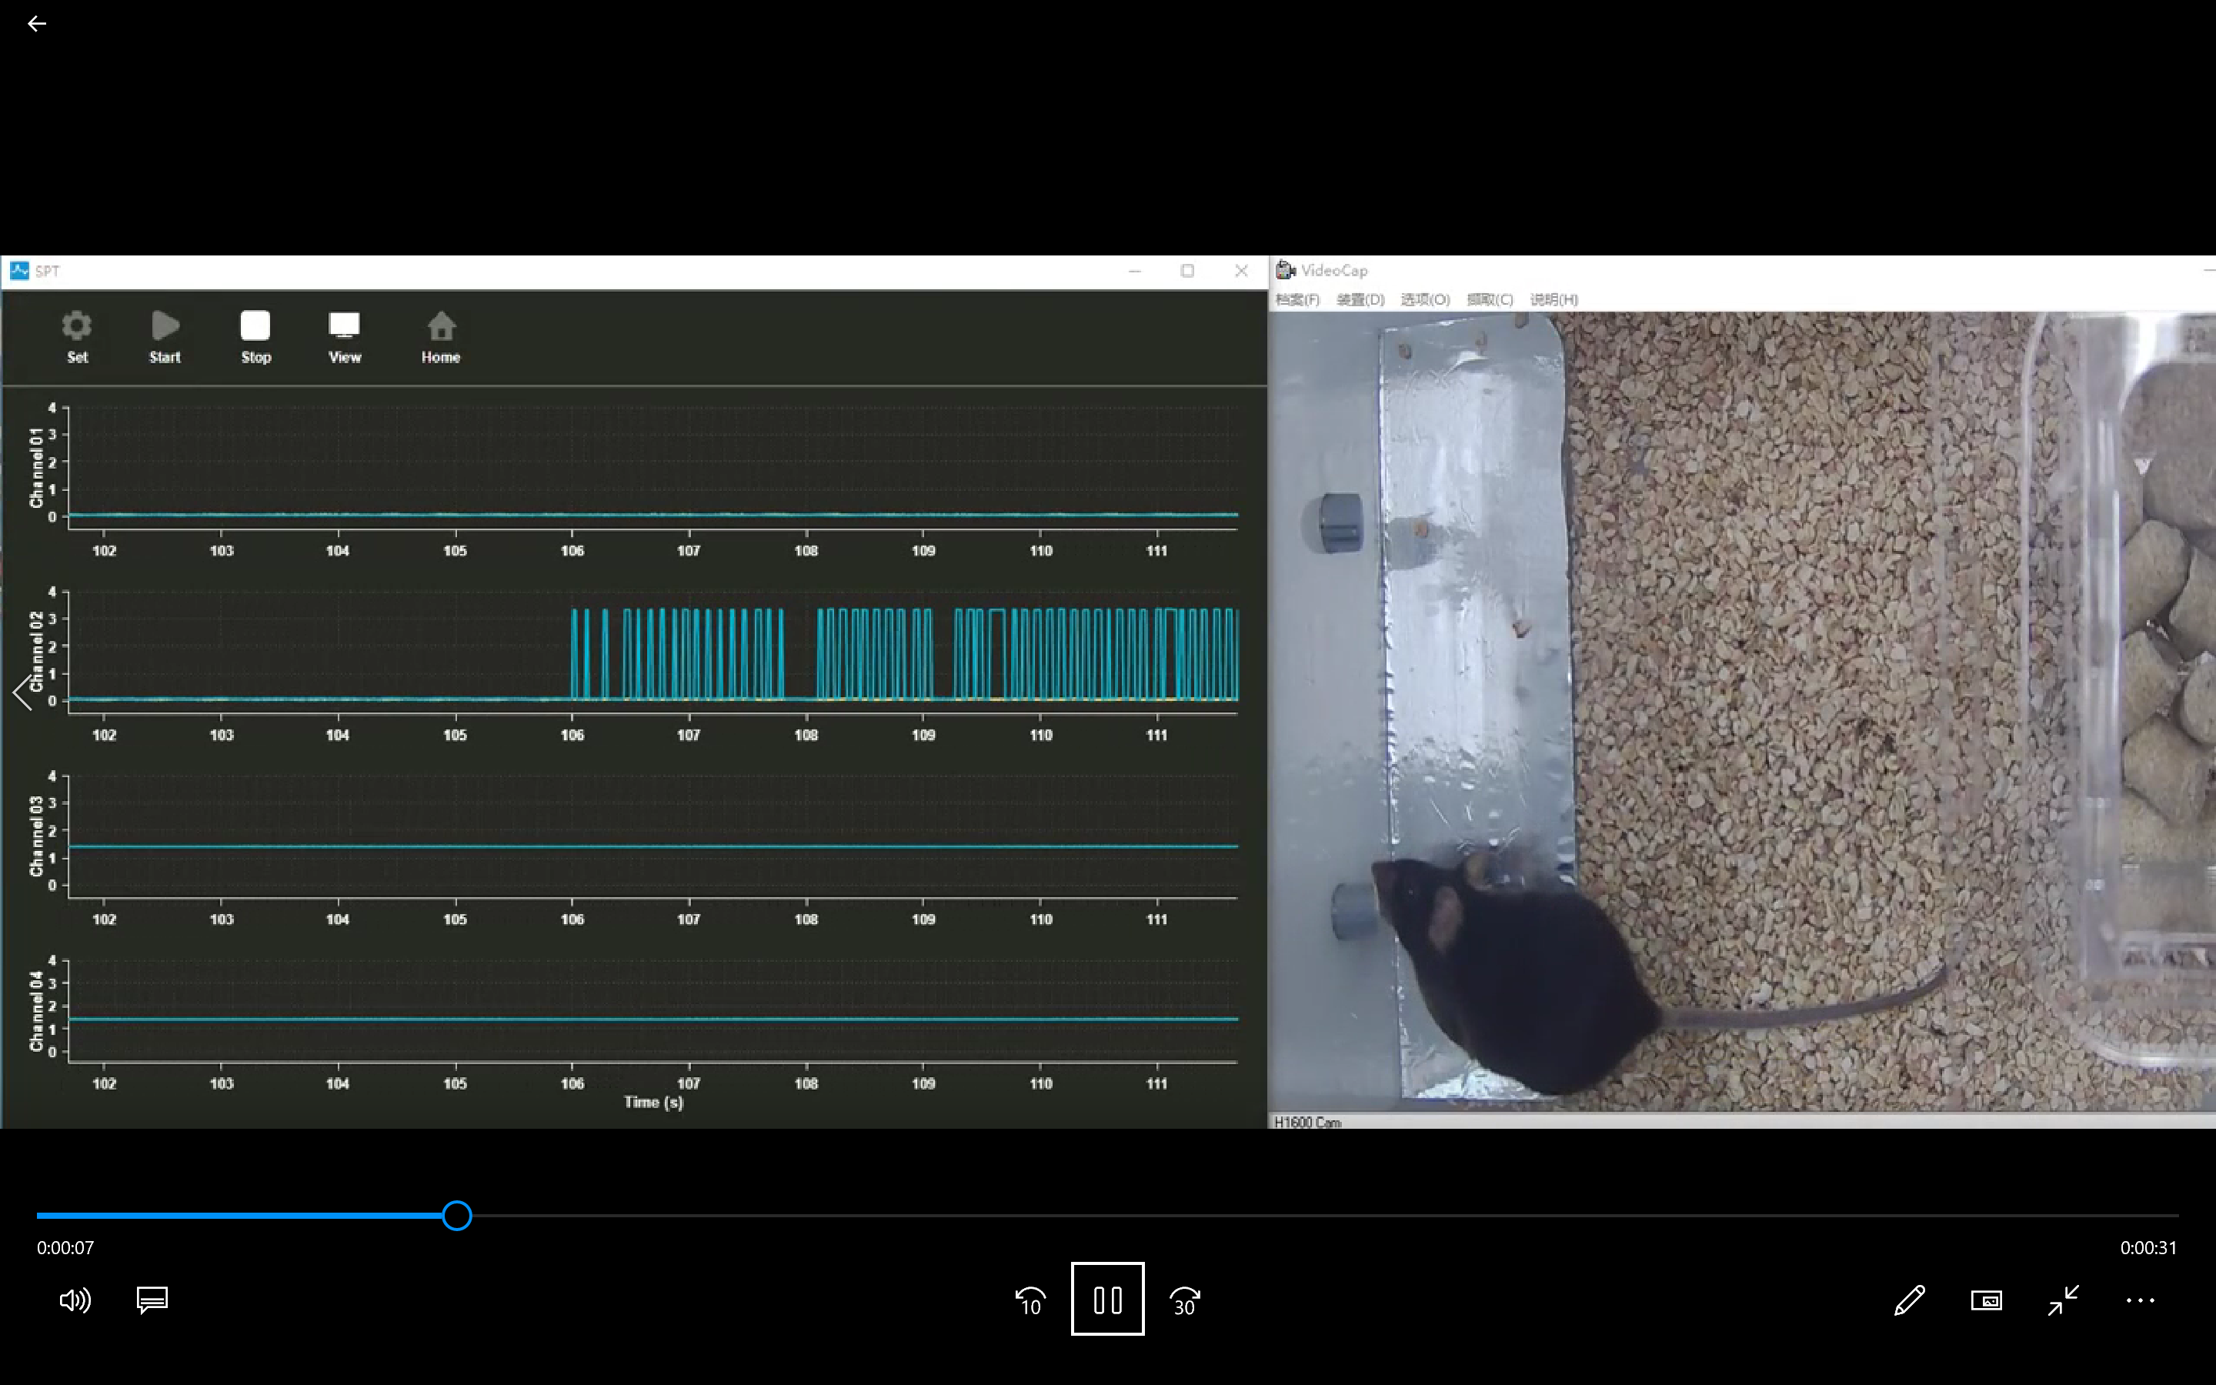Screen dimensions: 2216x1385
Task: Skip forward 30 seconds
Action: [x=1185, y=1300]
